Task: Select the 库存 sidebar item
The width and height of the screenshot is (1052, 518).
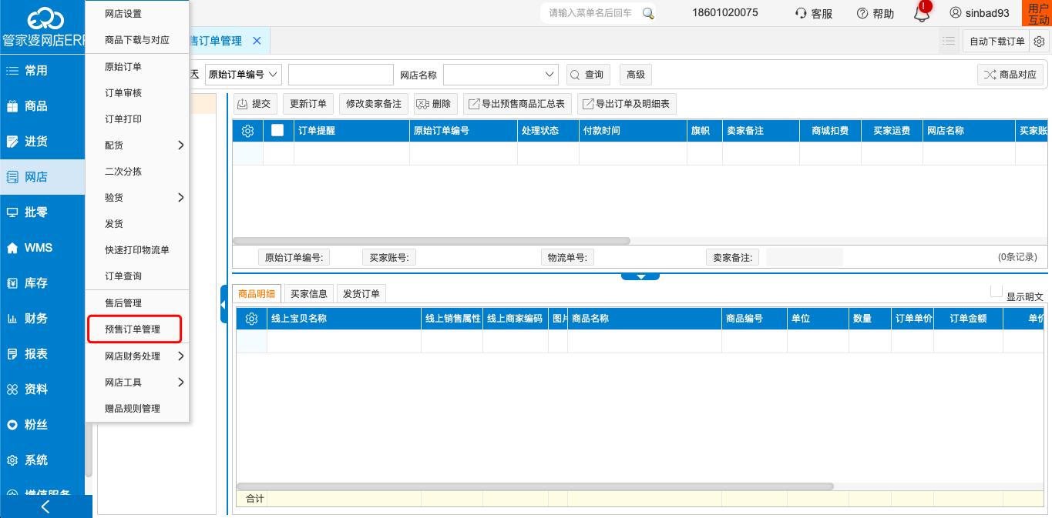Action: pos(42,283)
